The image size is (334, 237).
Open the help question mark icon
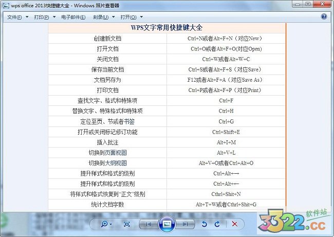(x=324, y=16)
